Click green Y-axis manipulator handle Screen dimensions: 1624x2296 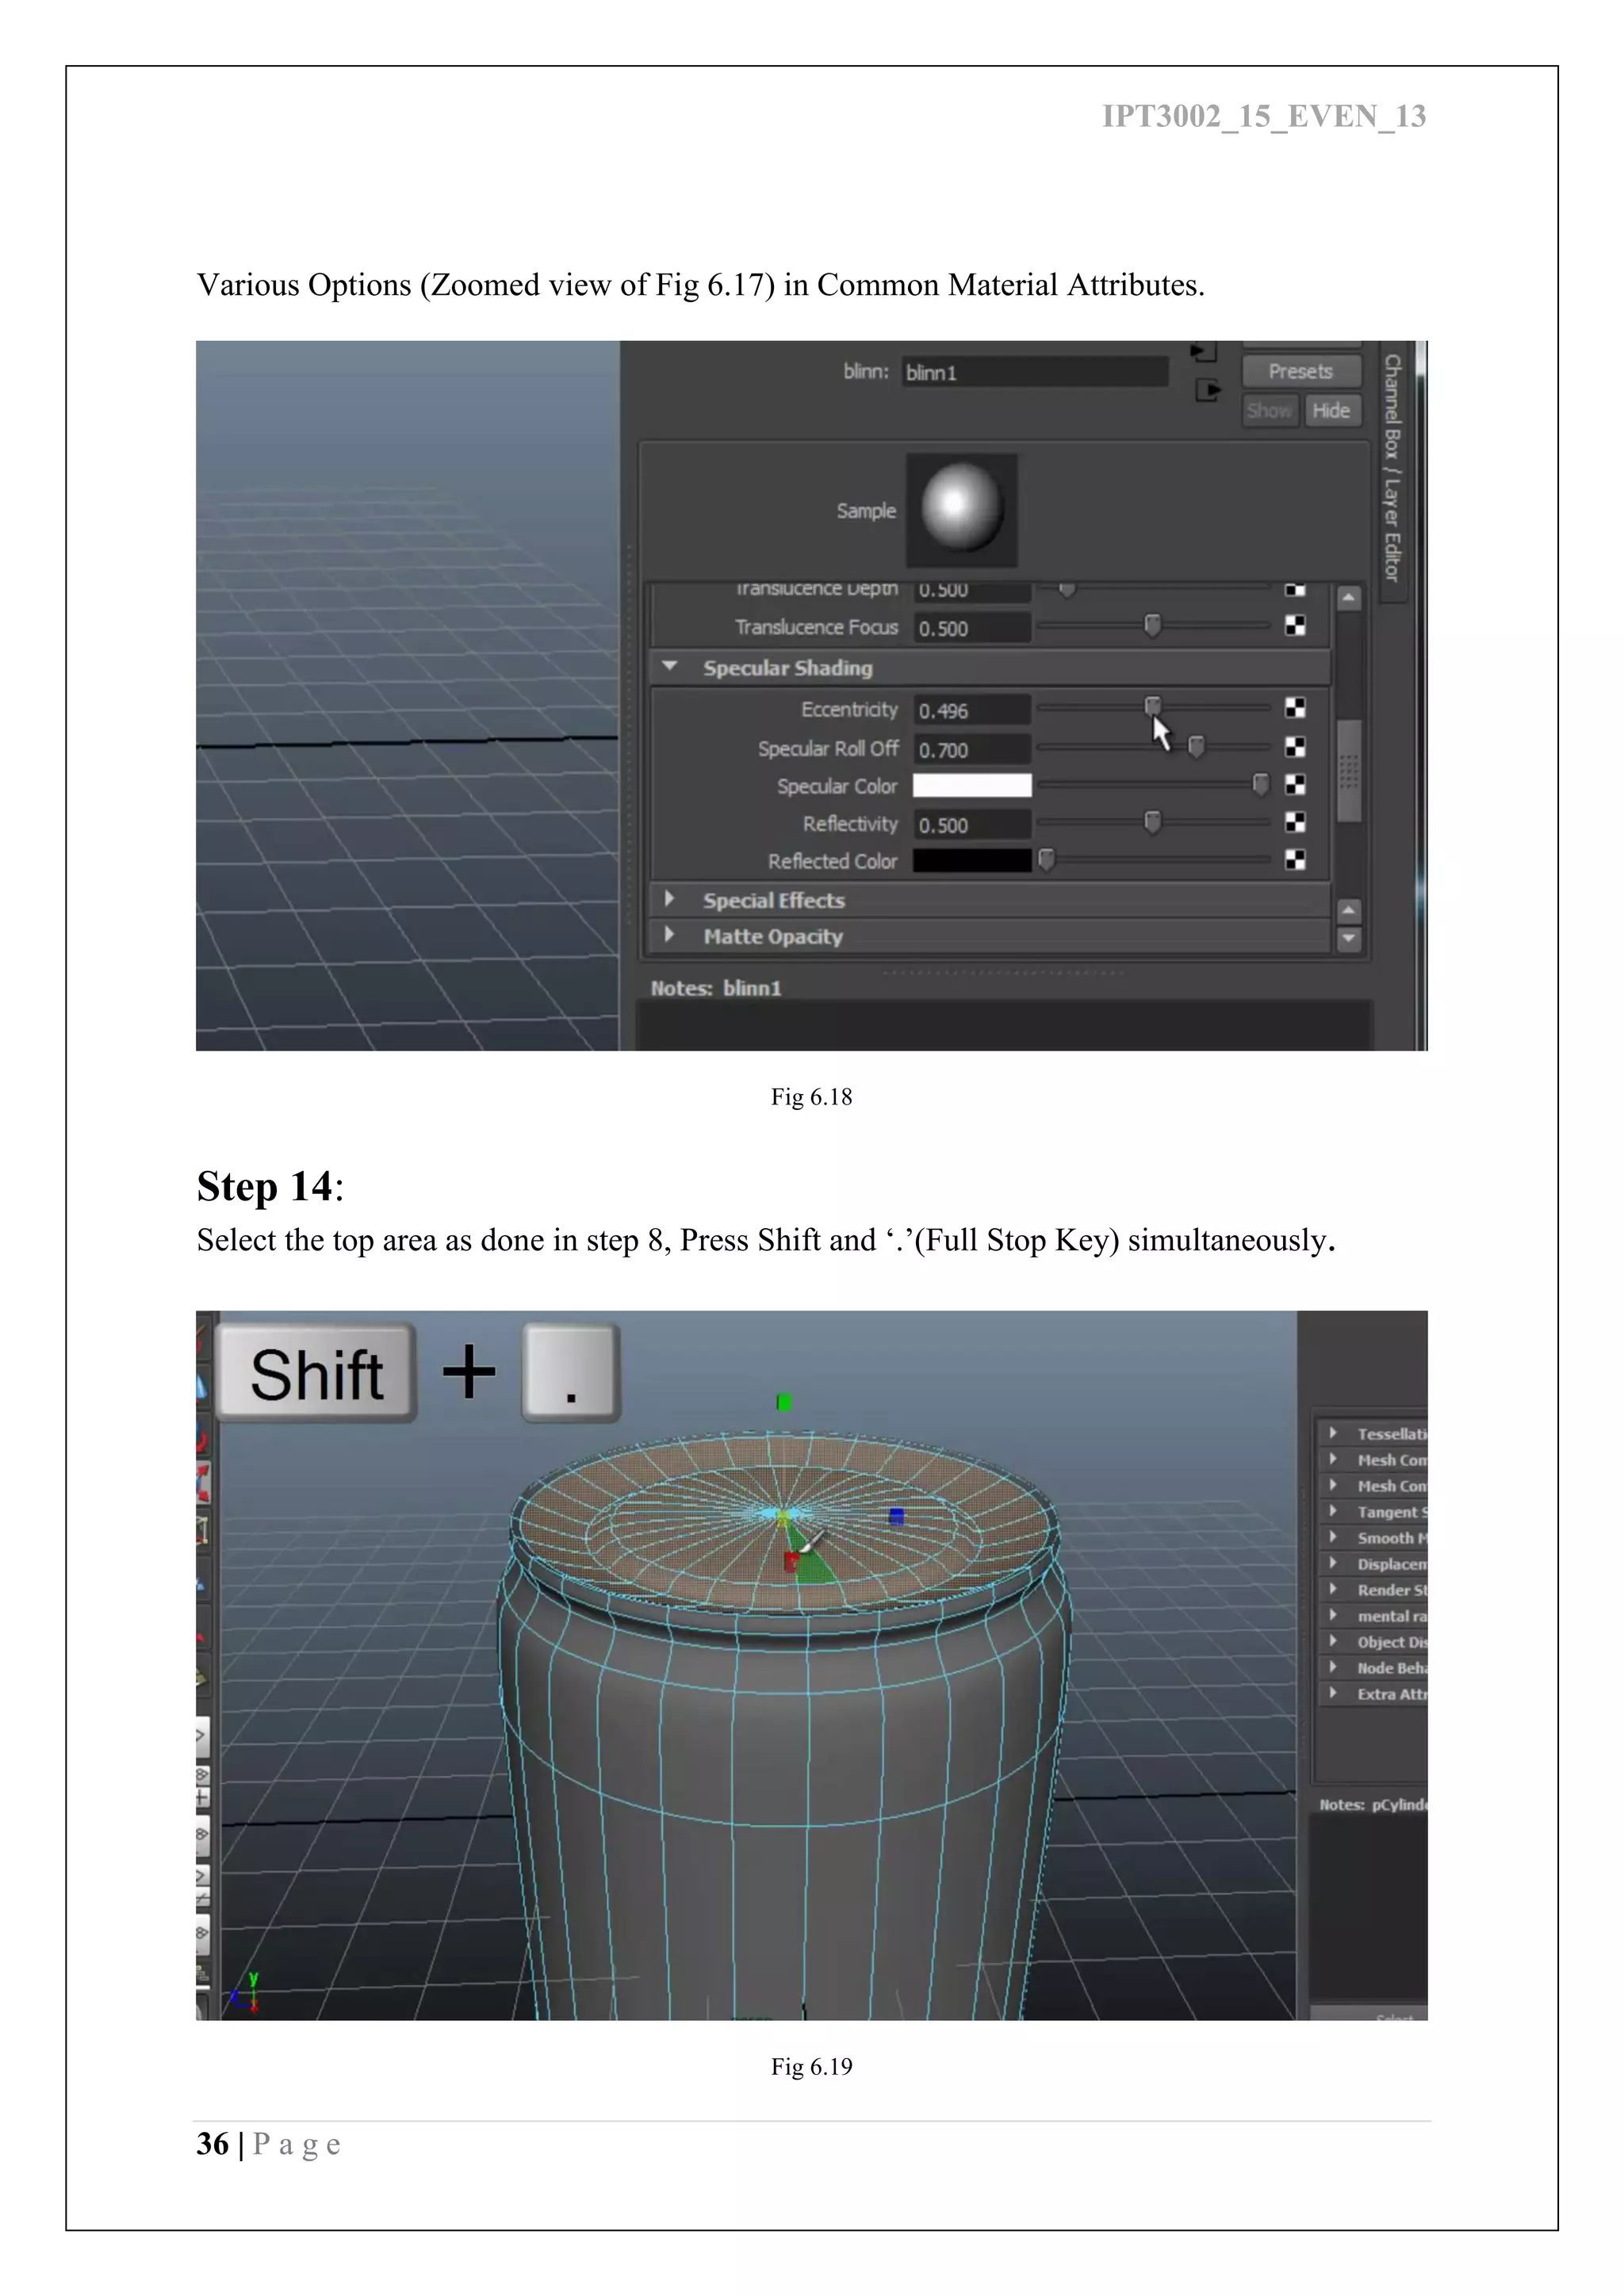tap(784, 1402)
